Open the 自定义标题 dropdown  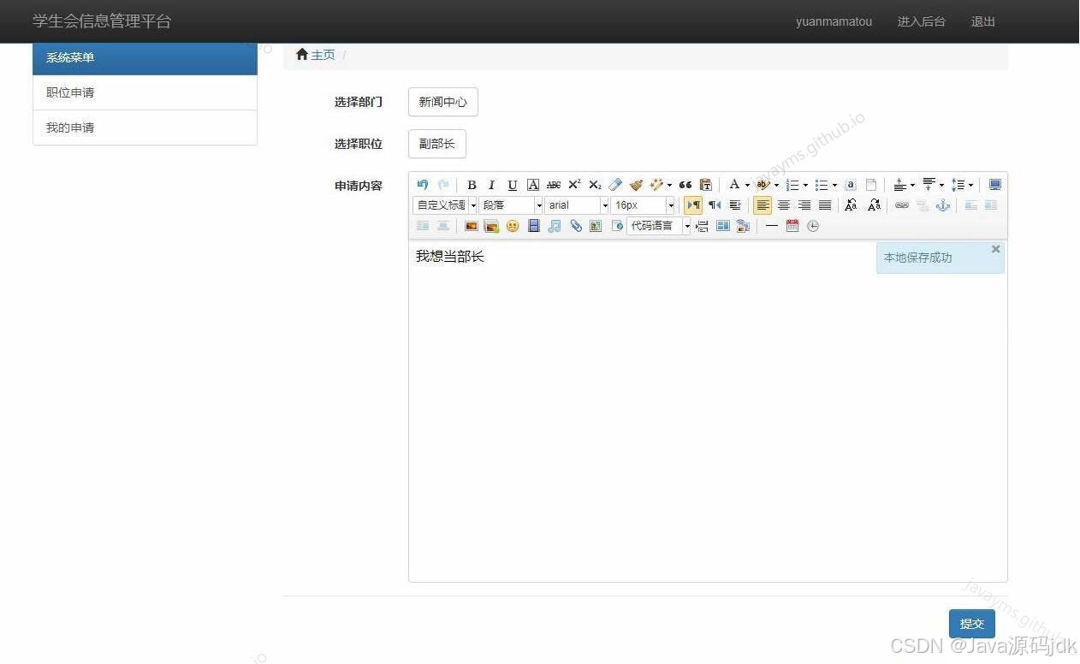click(x=445, y=205)
